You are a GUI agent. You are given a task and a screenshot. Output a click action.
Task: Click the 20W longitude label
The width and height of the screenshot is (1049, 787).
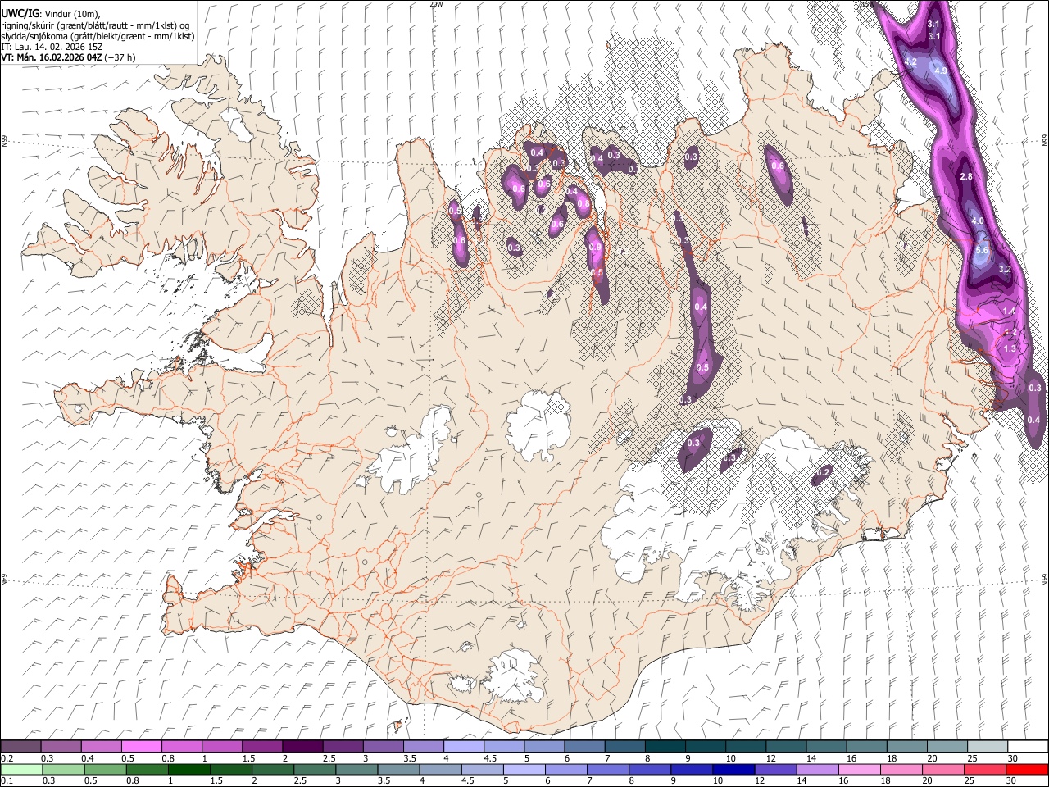pyautogui.click(x=437, y=4)
